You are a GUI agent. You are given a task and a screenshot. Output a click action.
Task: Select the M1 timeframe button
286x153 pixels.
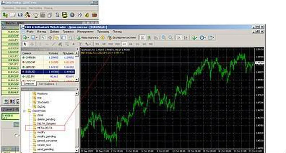[x=97, y=44]
